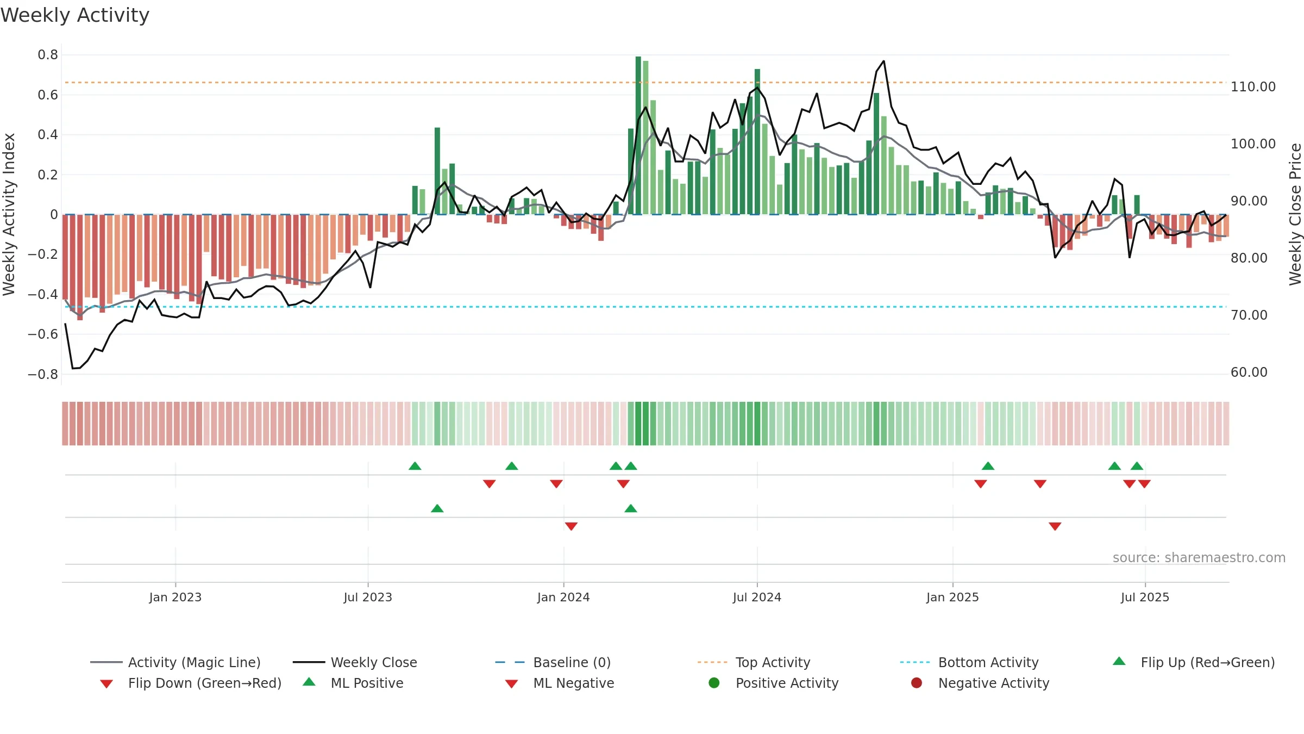Viewport: 1304px width, 734px height.
Task: Click the Flip Down triangle in spring 2025
Action: [x=1040, y=483]
